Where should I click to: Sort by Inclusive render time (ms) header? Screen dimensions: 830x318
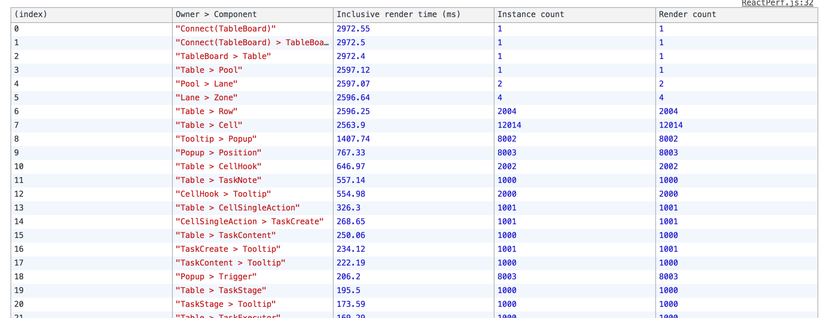(x=414, y=15)
